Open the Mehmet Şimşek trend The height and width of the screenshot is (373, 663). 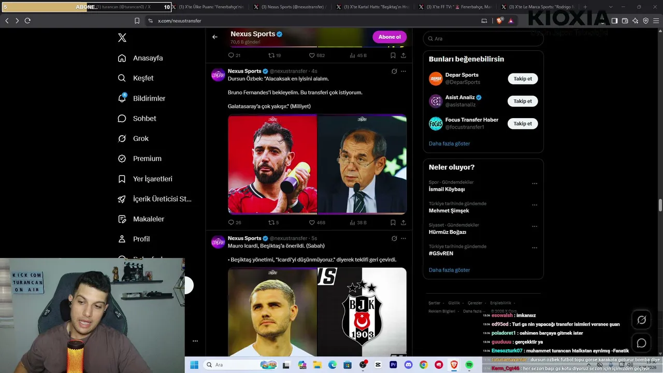pos(449,211)
